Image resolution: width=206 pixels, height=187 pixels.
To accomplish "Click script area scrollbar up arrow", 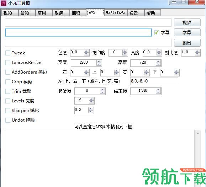I will [x=198, y=133].
